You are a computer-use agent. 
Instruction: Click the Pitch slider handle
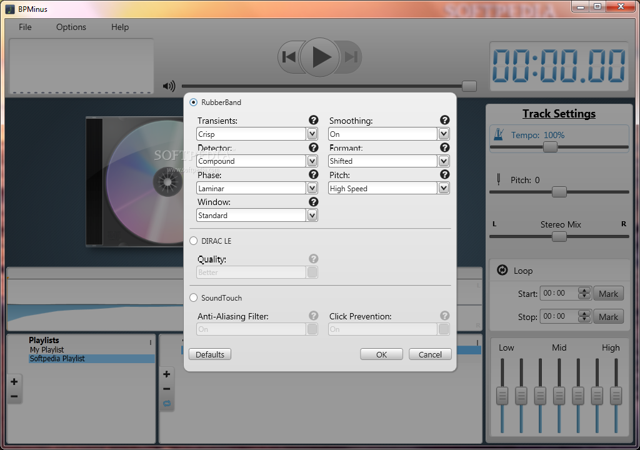pyautogui.click(x=559, y=191)
